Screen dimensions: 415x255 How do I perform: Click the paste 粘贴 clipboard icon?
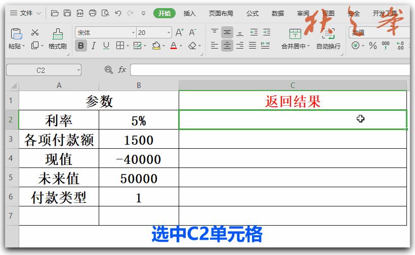pos(16,34)
